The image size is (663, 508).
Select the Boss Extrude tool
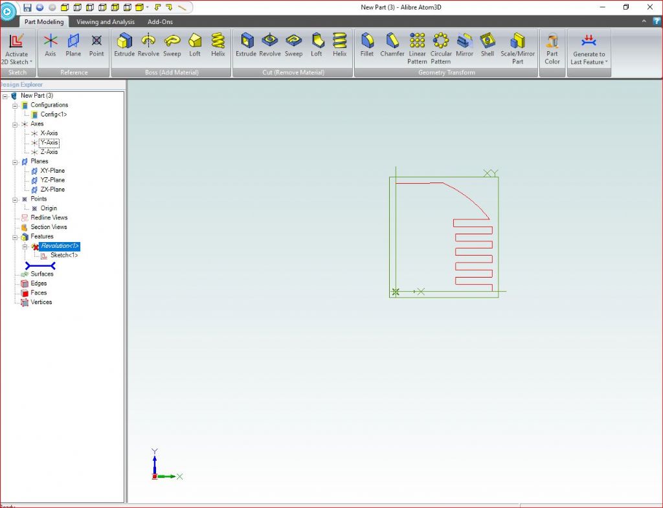(124, 45)
